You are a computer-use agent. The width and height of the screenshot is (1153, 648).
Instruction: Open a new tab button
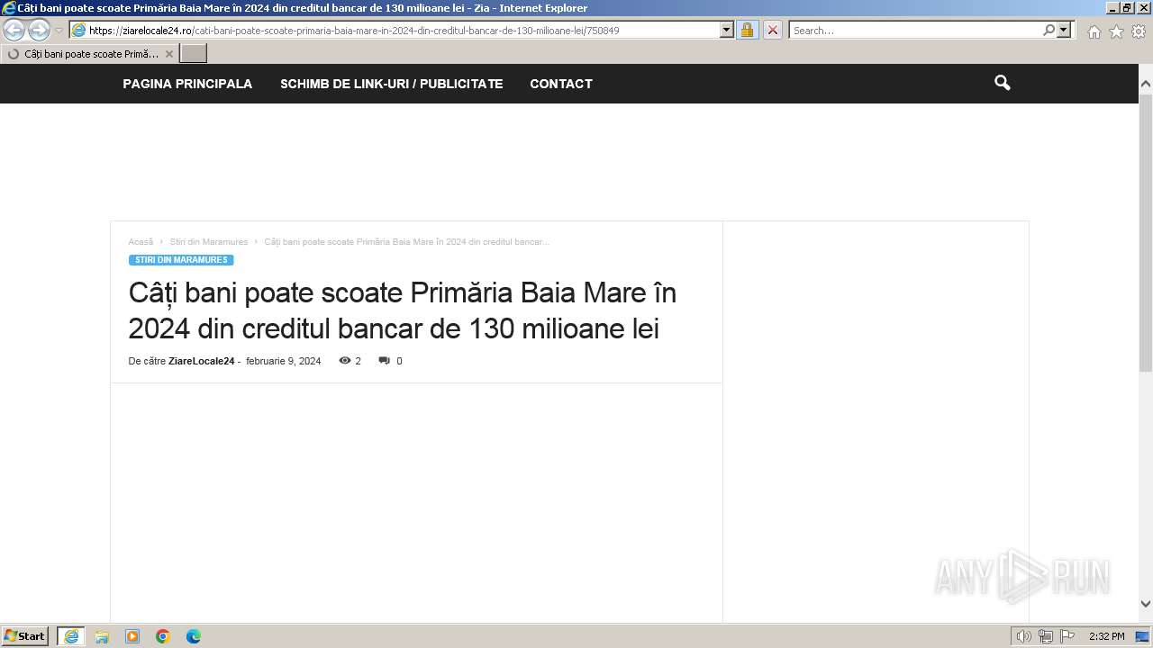[x=194, y=54]
